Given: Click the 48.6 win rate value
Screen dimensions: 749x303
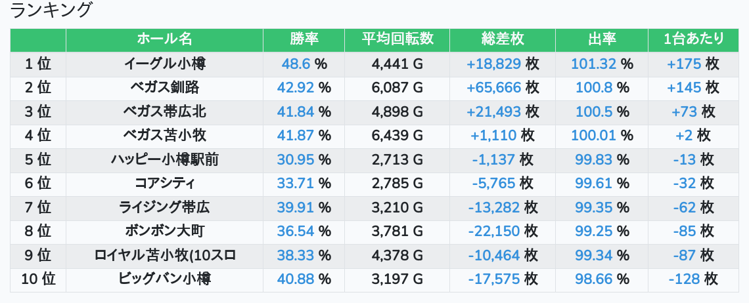Looking at the screenshot, I should point(296,64).
